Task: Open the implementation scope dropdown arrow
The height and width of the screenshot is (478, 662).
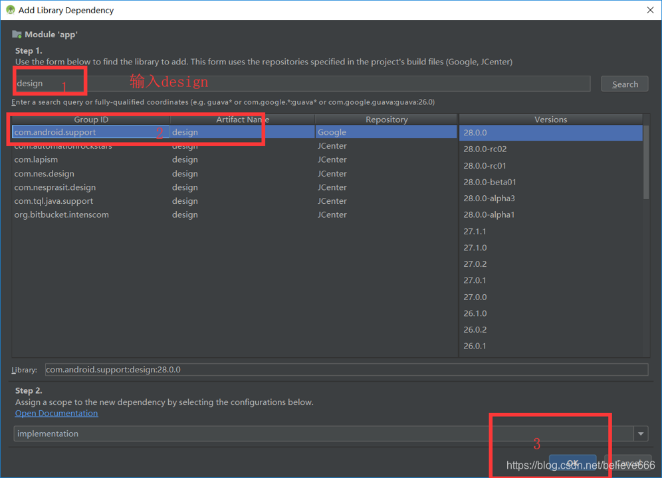Action: pos(641,434)
